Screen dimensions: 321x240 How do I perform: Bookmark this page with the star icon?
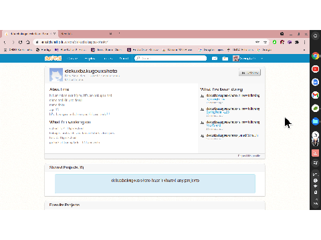(x=265, y=42)
